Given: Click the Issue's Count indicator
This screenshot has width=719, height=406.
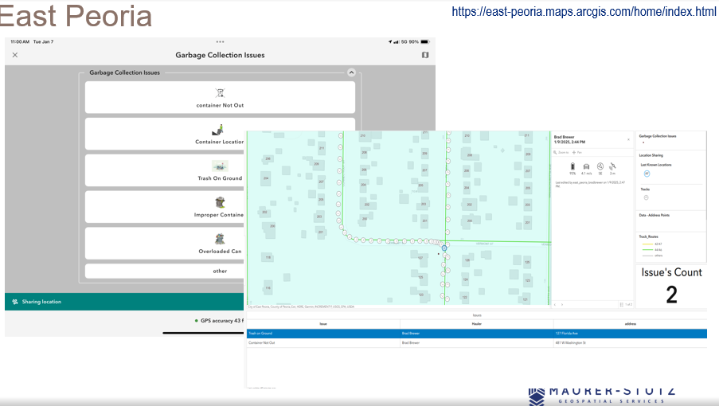Looking at the screenshot, I should [671, 286].
